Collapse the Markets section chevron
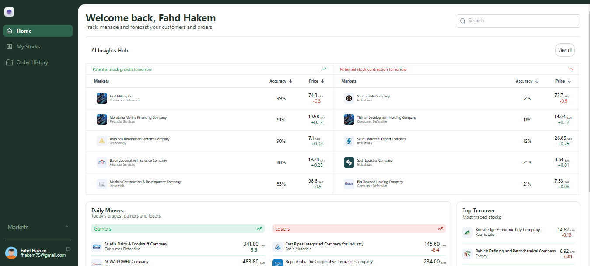Image resolution: width=590 pixels, height=266 pixels. 66,227
